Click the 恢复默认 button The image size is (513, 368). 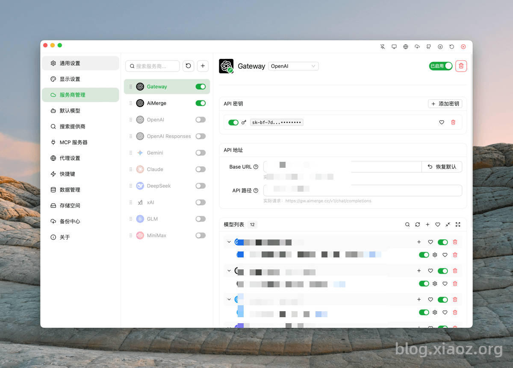(x=442, y=167)
